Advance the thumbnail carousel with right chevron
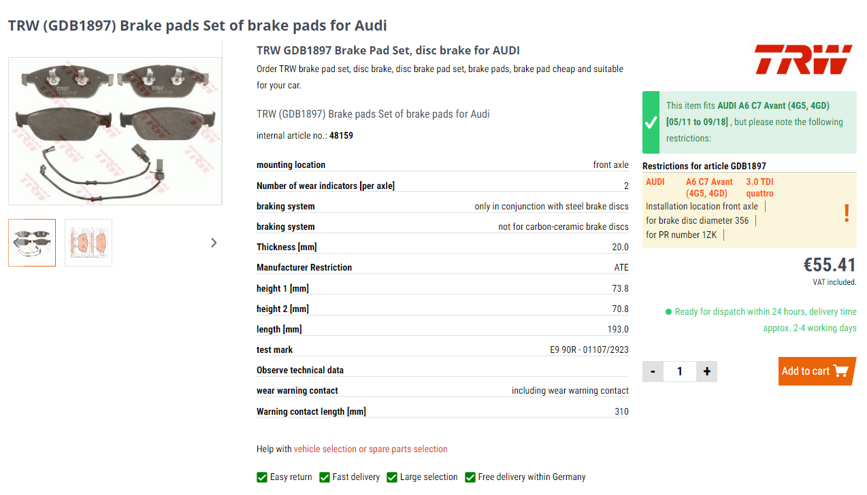The height and width of the screenshot is (495, 867). pyautogui.click(x=214, y=243)
